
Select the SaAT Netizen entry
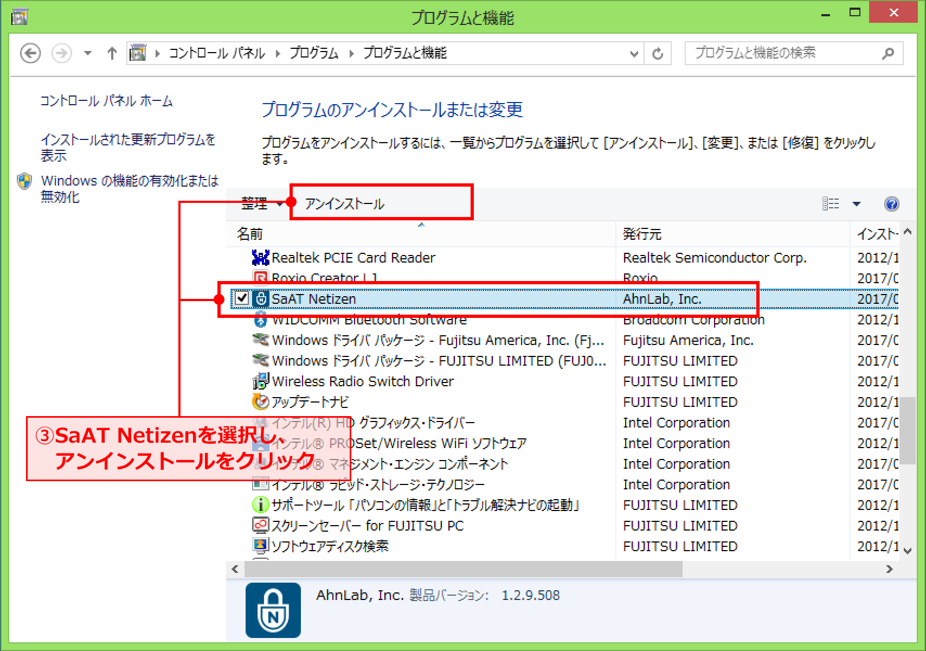564,299
